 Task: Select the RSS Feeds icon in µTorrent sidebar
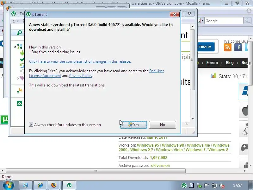20,91
